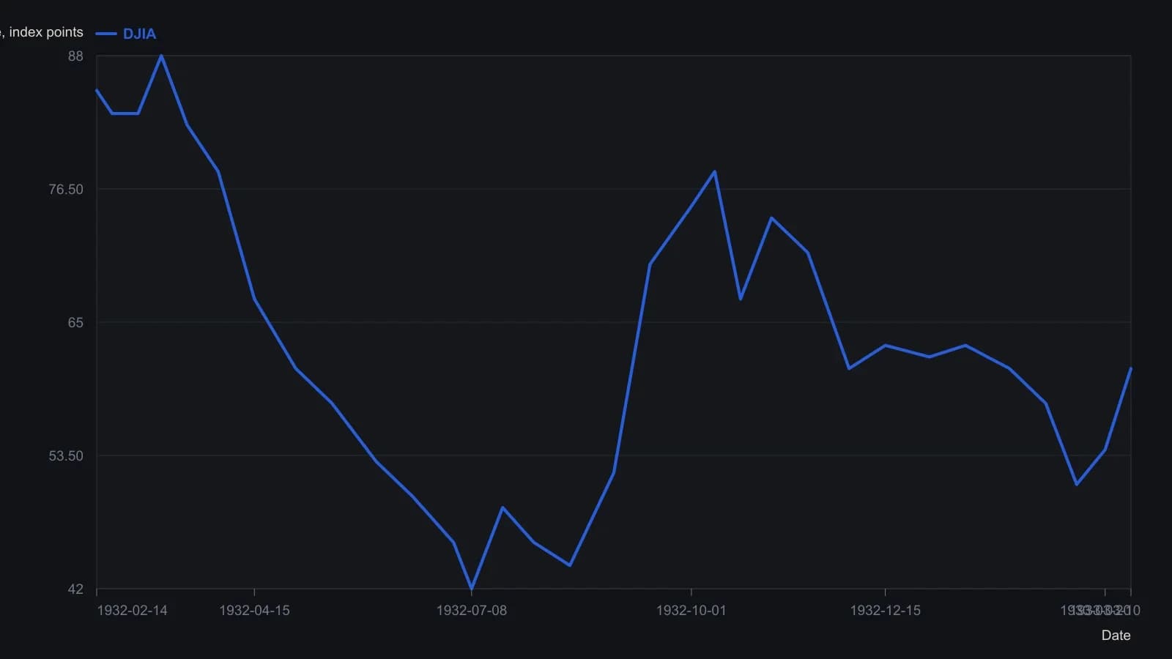1172x659 pixels.
Task: Select the 88 y-axis label
Action: [75, 56]
